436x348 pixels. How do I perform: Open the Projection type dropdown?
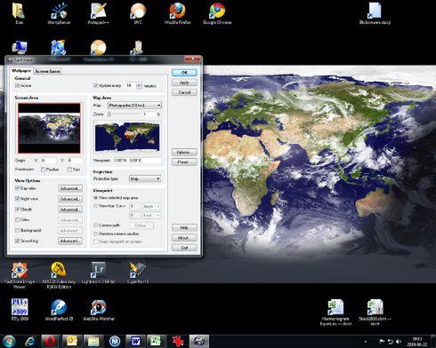[x=145, y=178]
